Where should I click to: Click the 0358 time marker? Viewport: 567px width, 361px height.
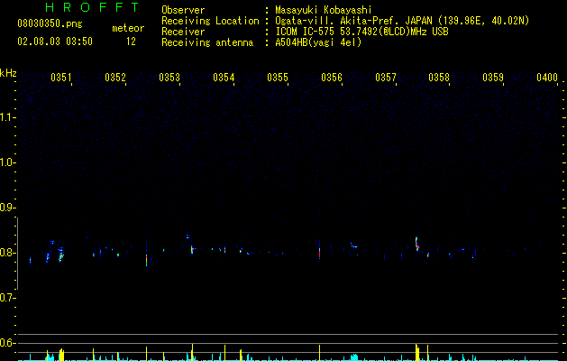point(439,77)
